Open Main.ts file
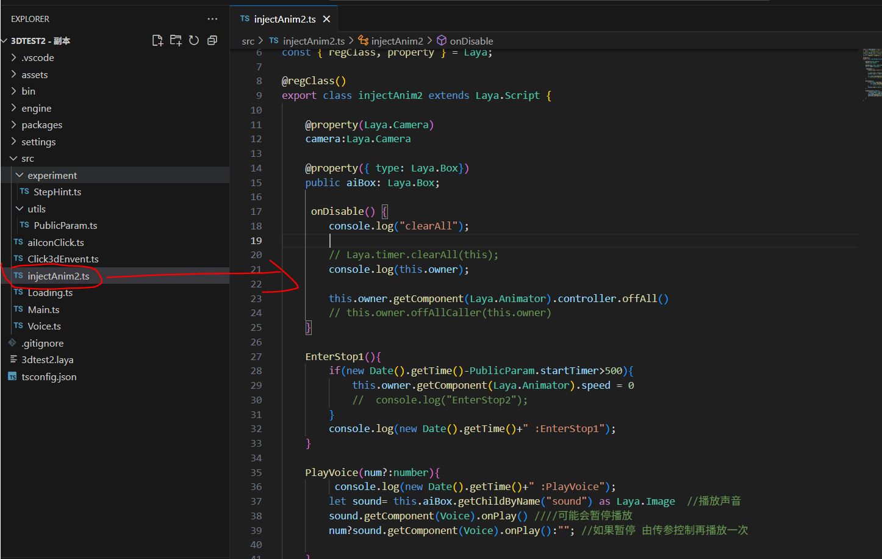This screenshot has width=882, height=559. 43,309
